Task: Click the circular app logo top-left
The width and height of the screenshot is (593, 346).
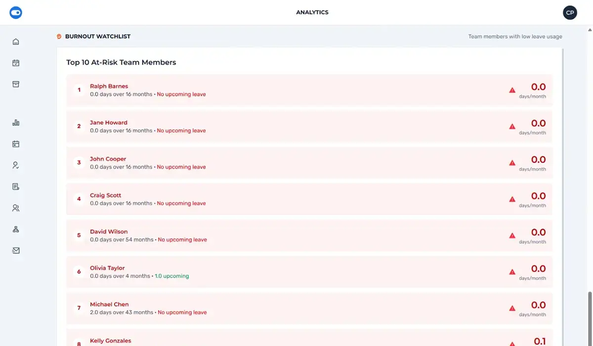Action: tap(15, 12)
